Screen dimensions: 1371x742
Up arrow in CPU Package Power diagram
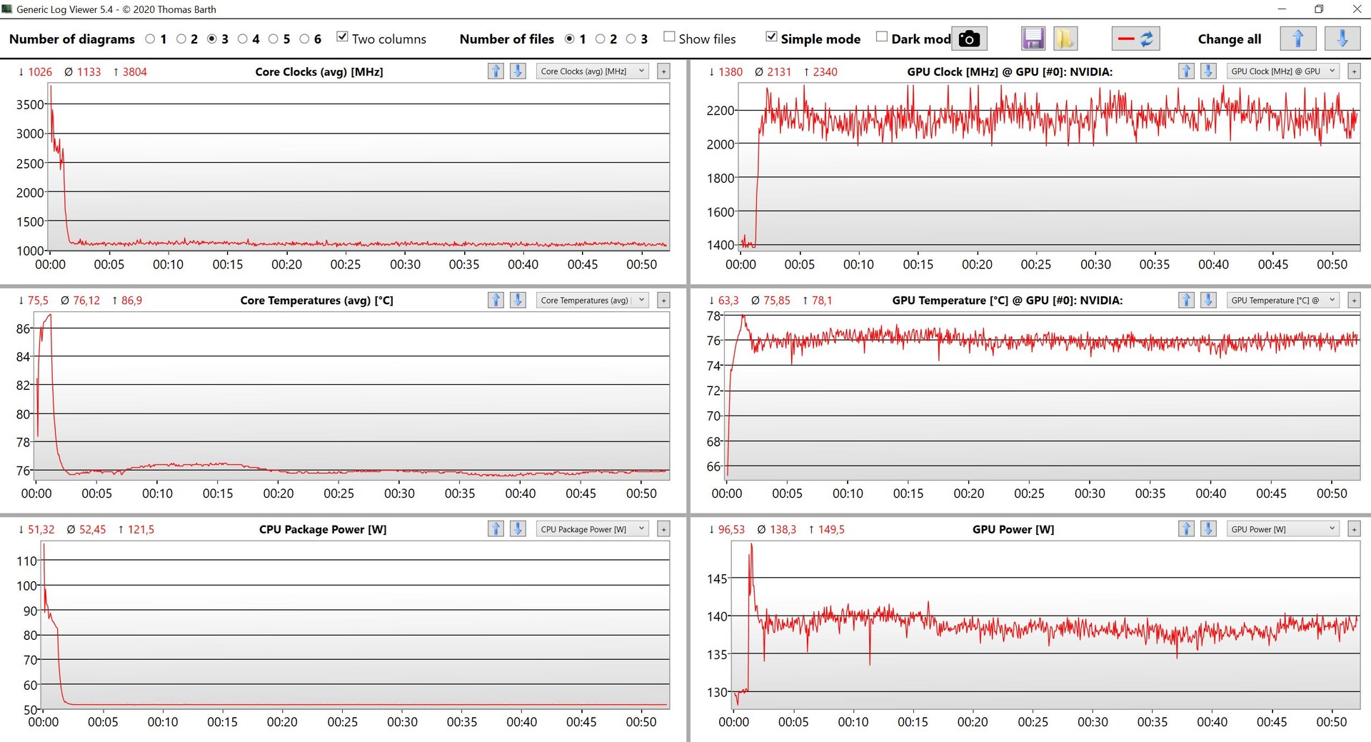[x=496, y=528]
